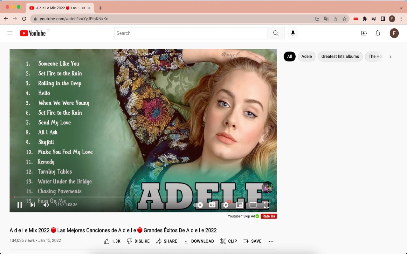Click the red Rate Us button
The height and width of the screenshot is (254, 407).
[269, 216]
